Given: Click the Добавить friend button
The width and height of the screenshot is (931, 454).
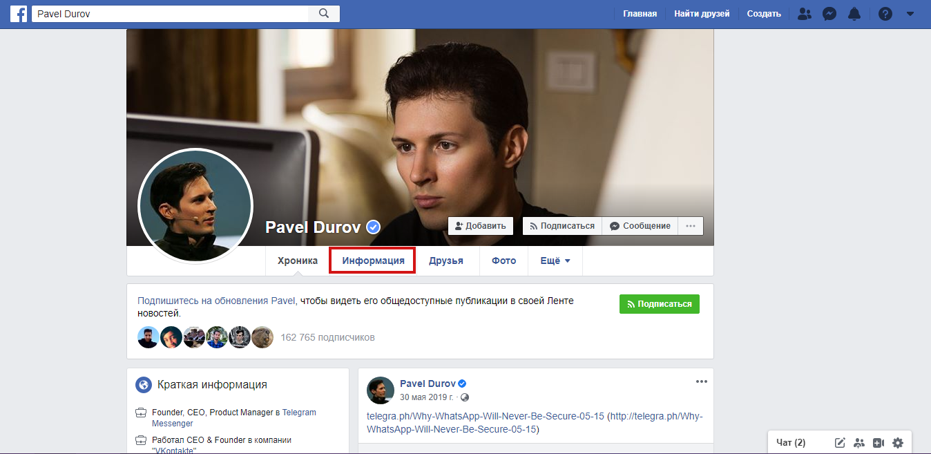Looking at the screenshot, I should [x=481, y=226].
